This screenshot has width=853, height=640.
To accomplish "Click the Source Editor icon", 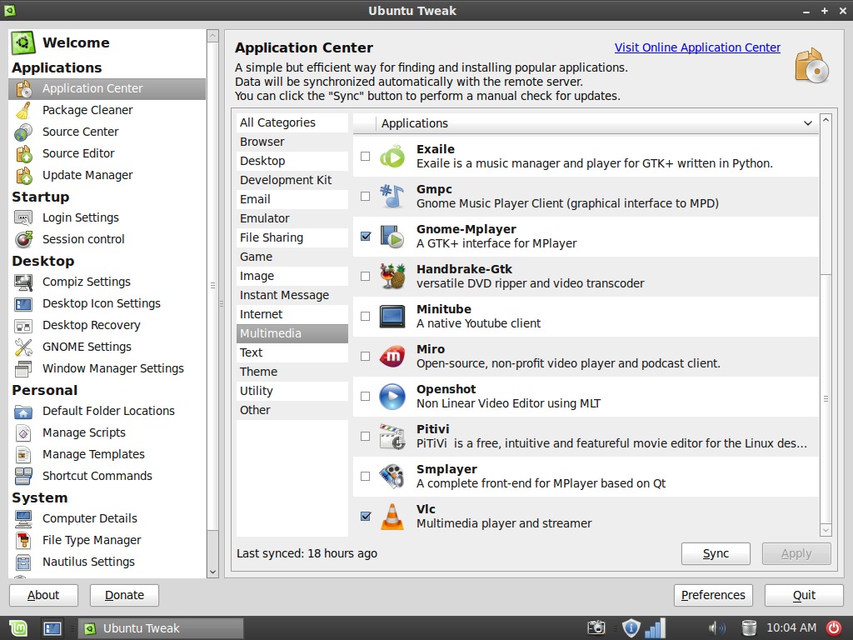I will point(23,154).
